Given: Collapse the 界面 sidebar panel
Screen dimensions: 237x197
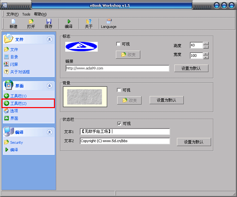Looking at the screenshot, I should (x=49, y=86).
